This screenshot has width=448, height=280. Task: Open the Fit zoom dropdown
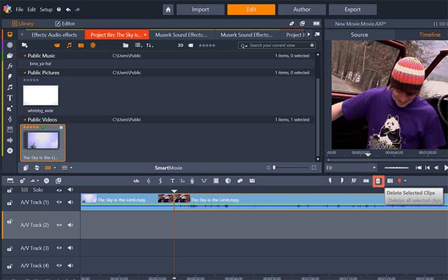[351, 168]
